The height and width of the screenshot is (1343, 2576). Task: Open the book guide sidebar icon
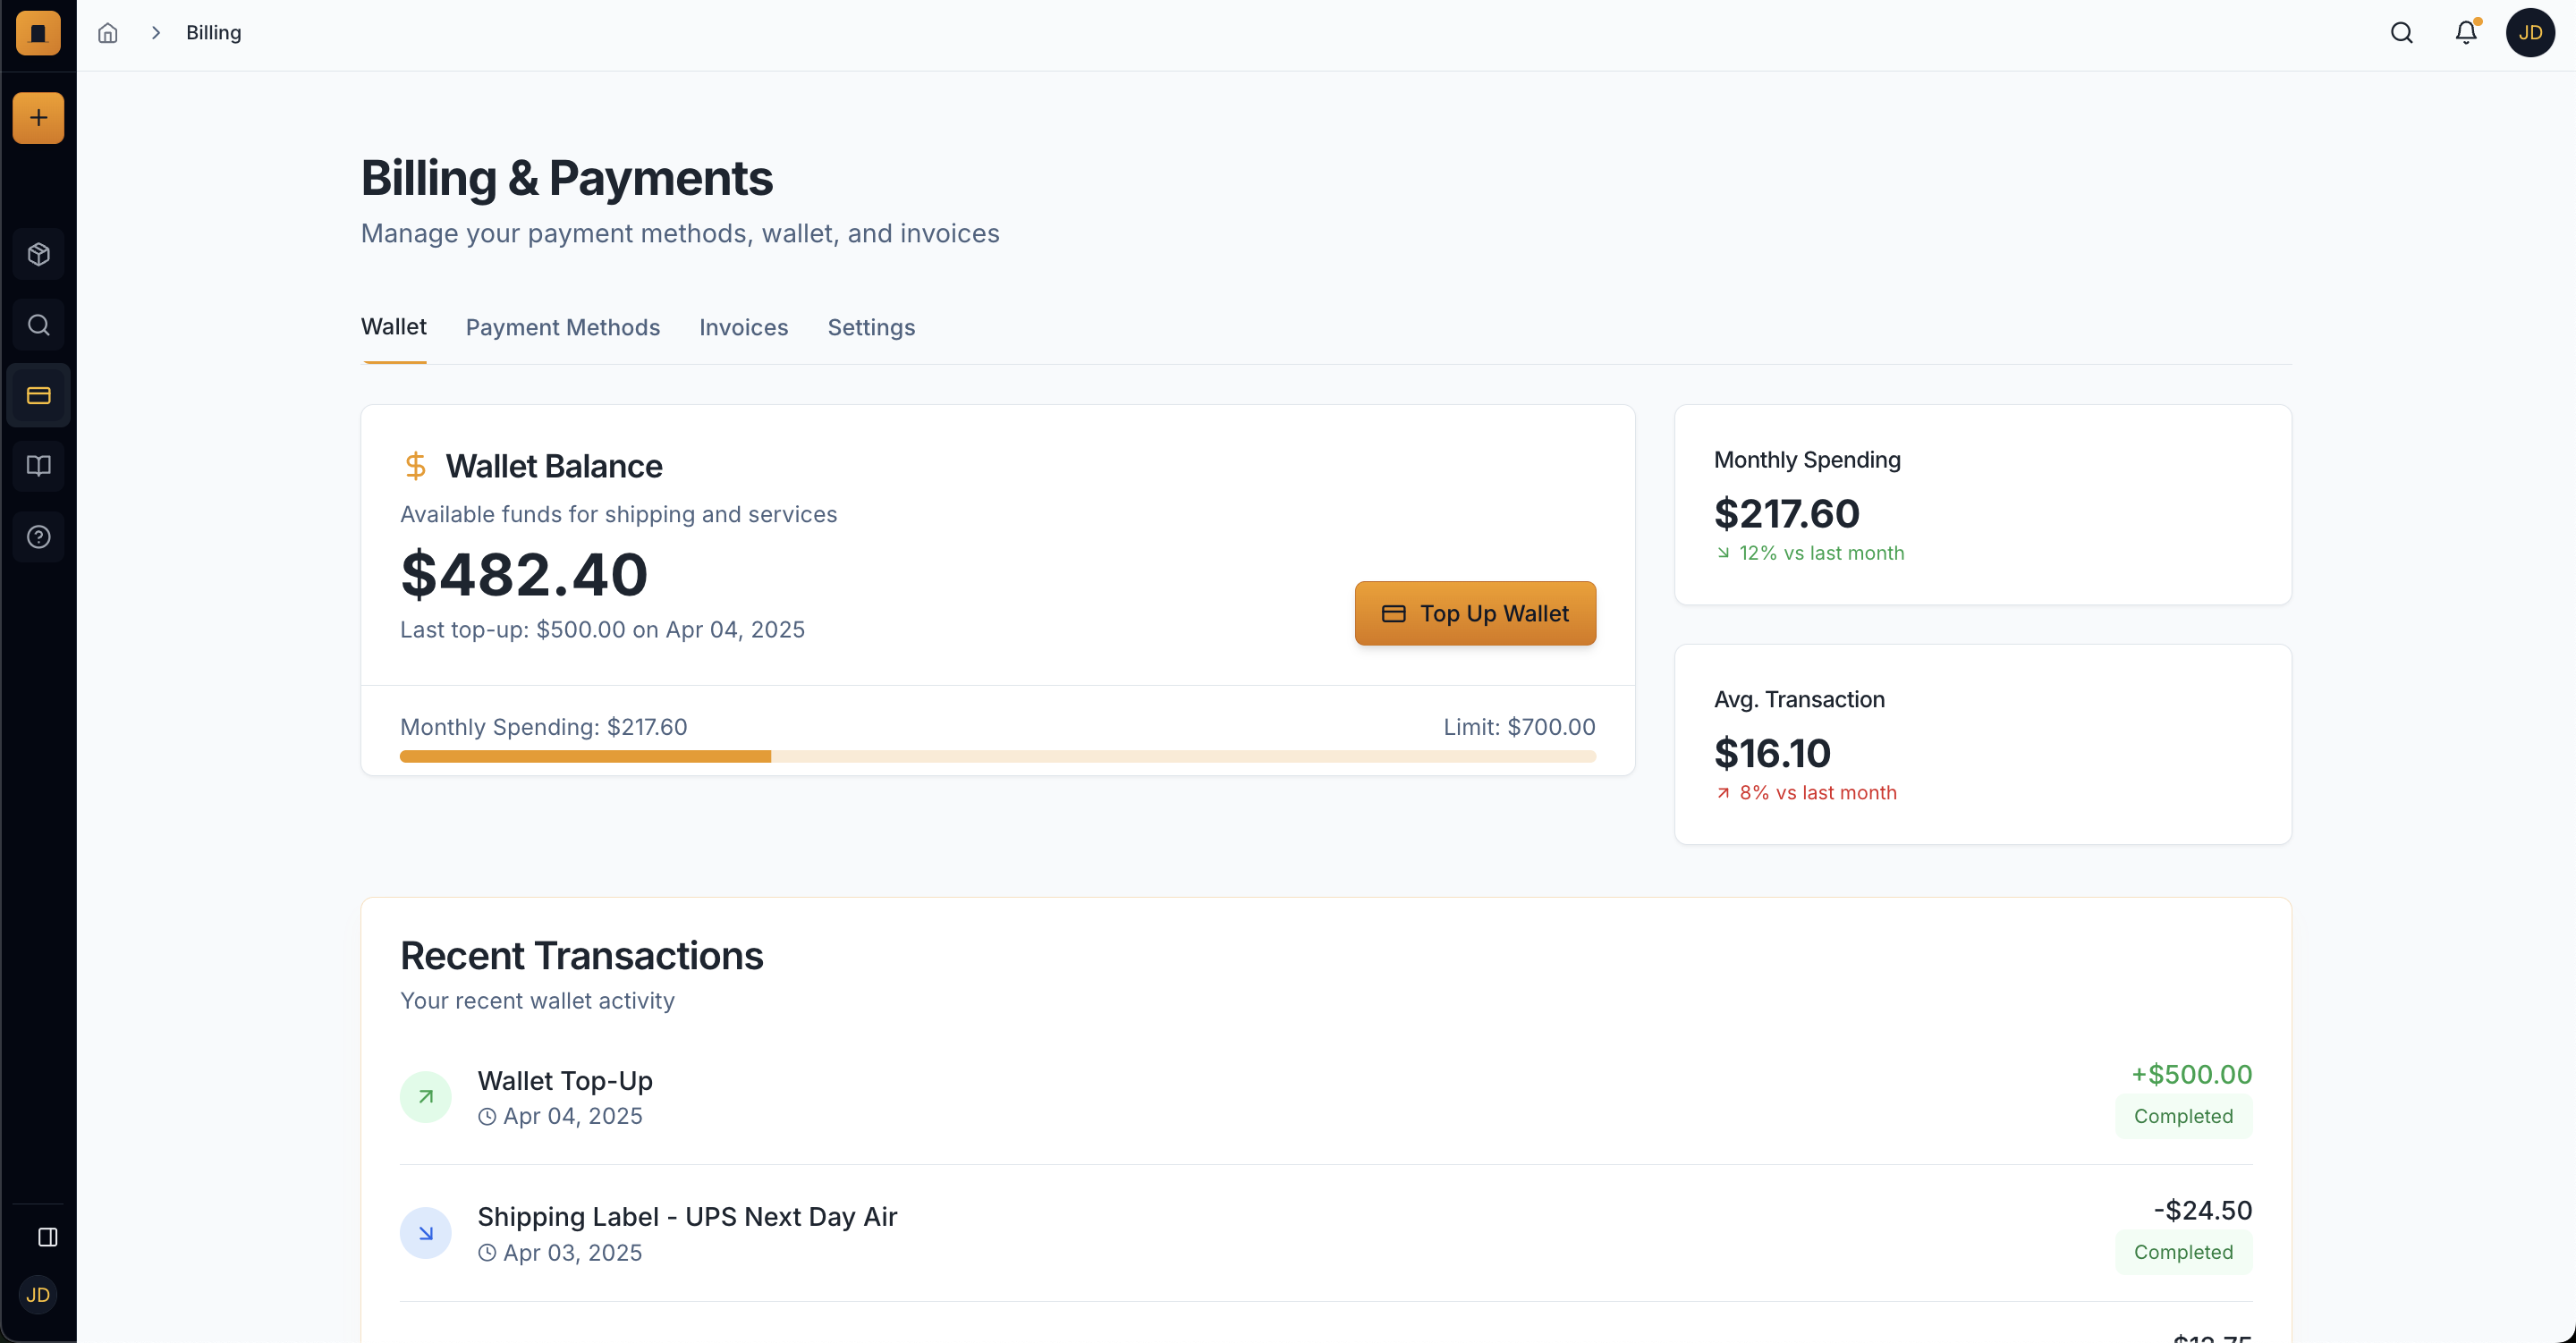click(x=38, y=466)
